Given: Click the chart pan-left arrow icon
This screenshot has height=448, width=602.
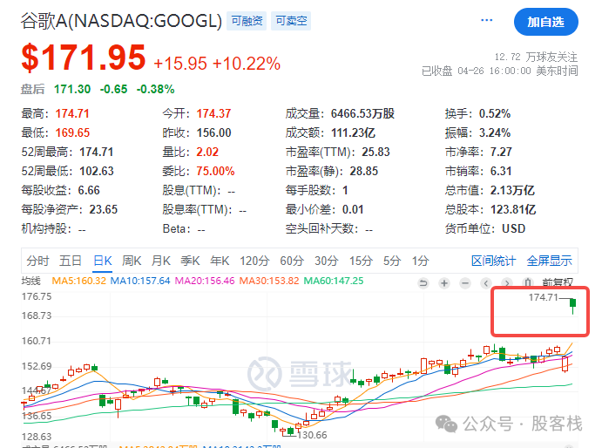Looking at the screenshot, I should click(x=486, y=283).
